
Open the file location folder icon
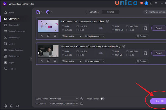(82, 104)
